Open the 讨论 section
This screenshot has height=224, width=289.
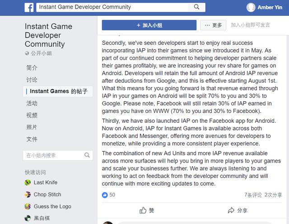pyautogui.click(x=32, y=79)
